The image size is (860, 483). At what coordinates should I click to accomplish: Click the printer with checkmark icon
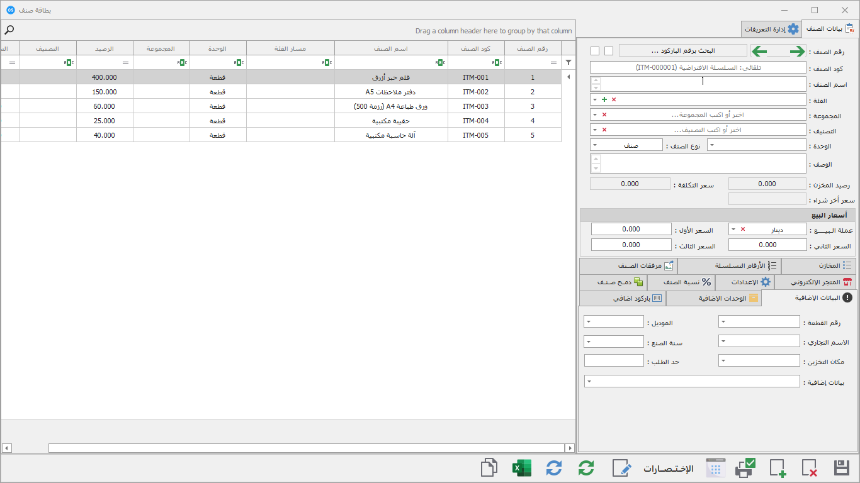click(745, 468)
